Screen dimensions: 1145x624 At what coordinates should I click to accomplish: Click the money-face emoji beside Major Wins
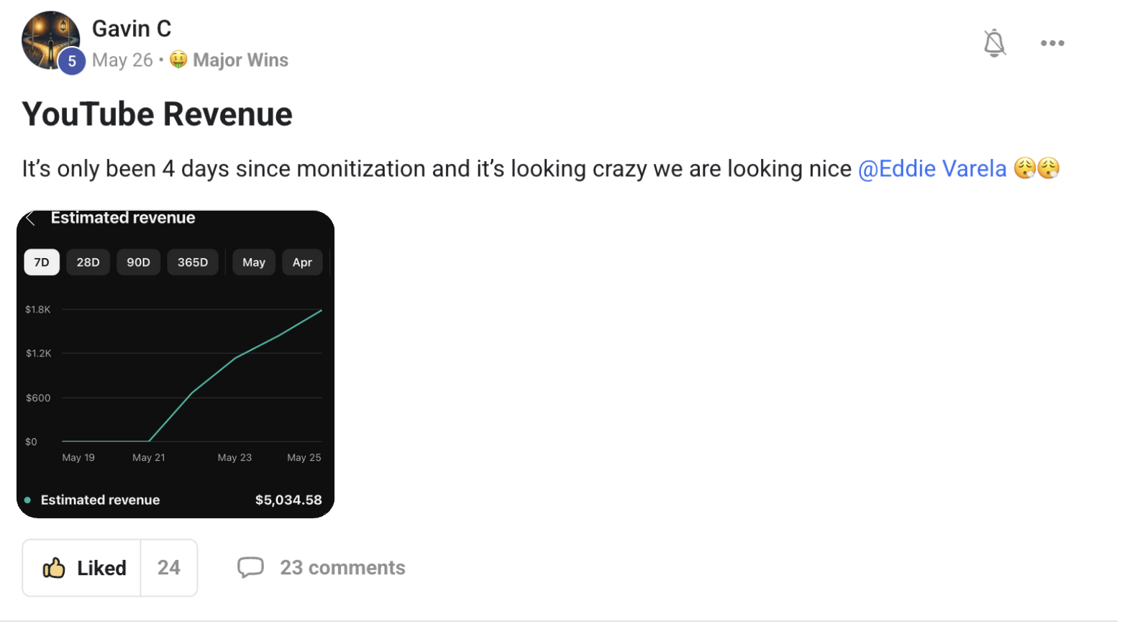click(x=178, y=60)
